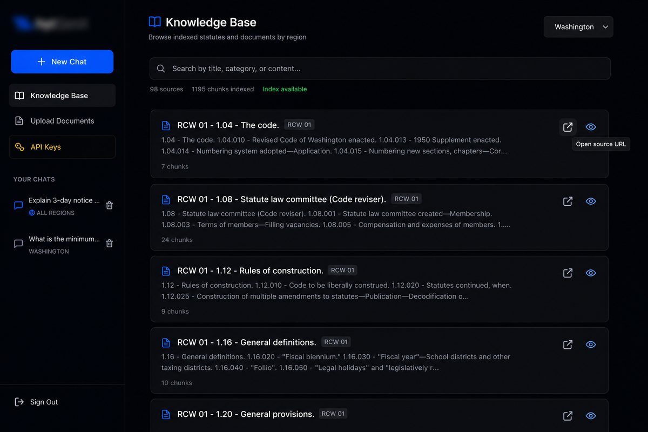Image resolution: width=648 pixels, height=432 pixels.
Task: Click '1195 chunks indexed' text
Action: click(222, 89)
